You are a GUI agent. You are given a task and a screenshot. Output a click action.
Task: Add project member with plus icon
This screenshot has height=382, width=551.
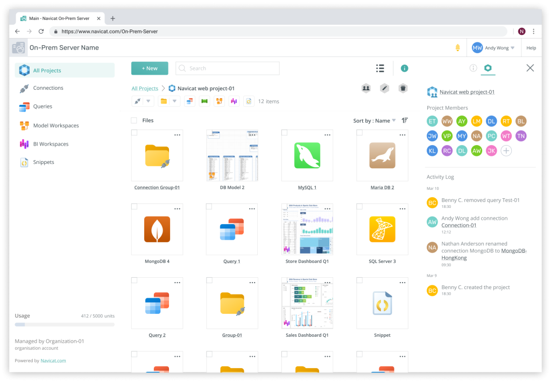click(x=506, y=151)
